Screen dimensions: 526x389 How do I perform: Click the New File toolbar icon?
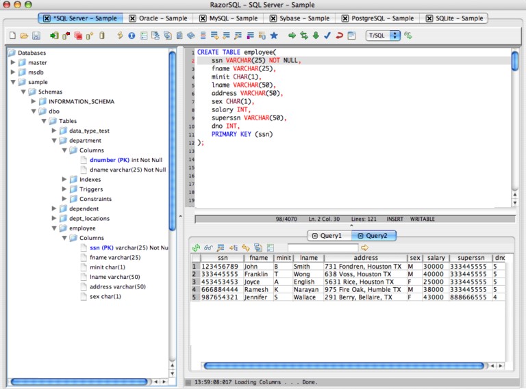pyautogui.click(x=13, y=36)
